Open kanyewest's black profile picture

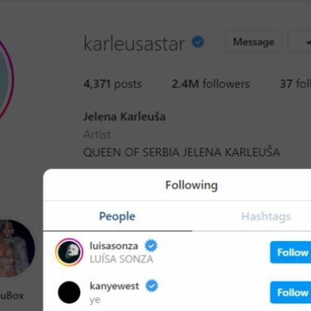(69, 292)
